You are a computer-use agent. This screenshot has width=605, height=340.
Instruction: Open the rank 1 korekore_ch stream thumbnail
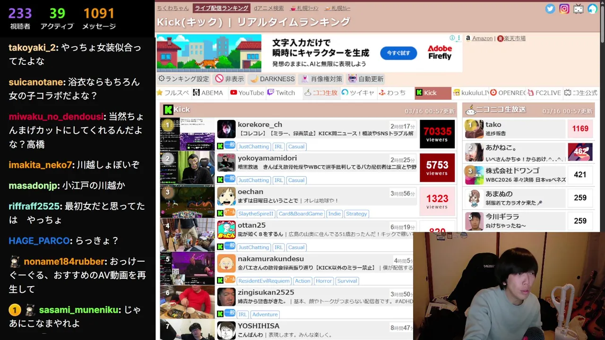[188, 134]
